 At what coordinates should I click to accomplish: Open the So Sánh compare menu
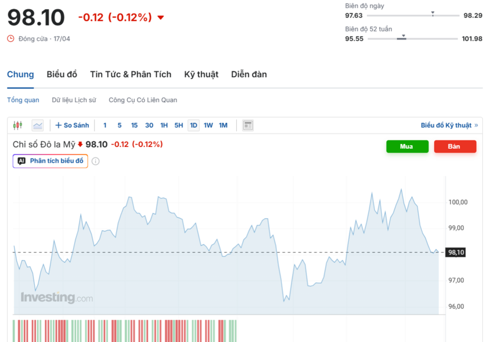(72, 125)
